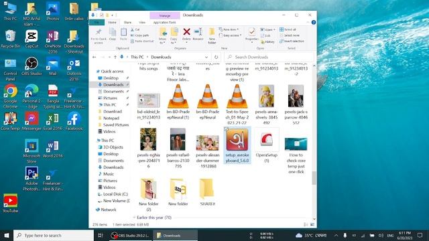Click Invert selection in the ribbon
The image size is (429, 241).
(292, 42)
